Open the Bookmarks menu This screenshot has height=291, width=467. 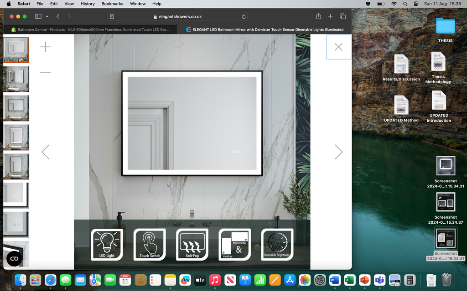click(112, 4)
